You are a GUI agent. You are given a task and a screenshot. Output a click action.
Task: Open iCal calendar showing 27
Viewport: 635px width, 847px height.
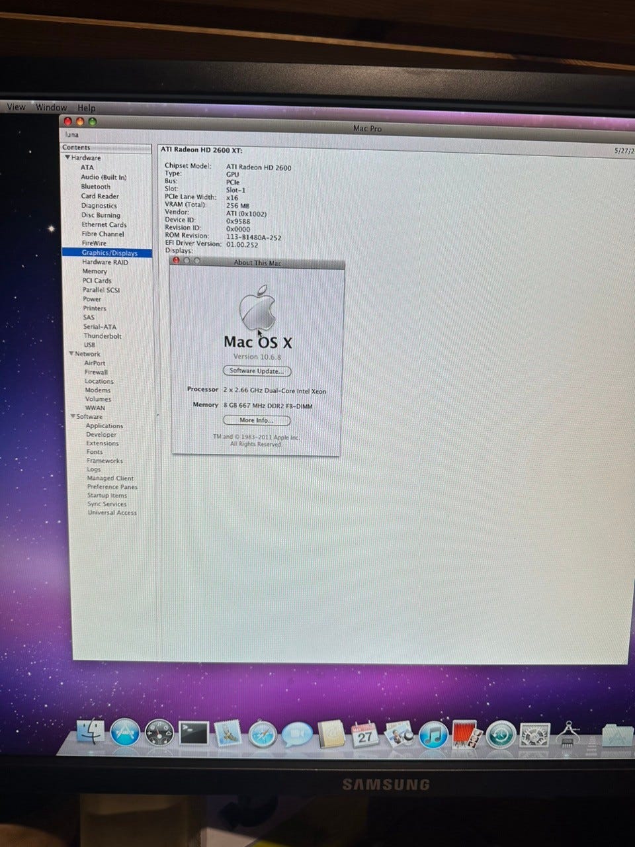click(364, 735)
